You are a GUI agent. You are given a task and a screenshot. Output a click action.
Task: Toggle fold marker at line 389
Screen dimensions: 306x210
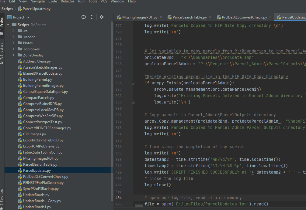tap(133, 102)
